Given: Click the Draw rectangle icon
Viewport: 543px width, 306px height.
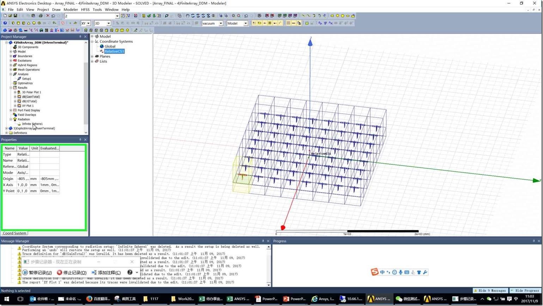Looking at the screenshot, I should point(332,16).
